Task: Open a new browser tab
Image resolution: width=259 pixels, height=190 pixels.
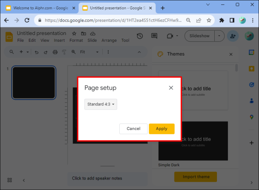Action: 163,8
